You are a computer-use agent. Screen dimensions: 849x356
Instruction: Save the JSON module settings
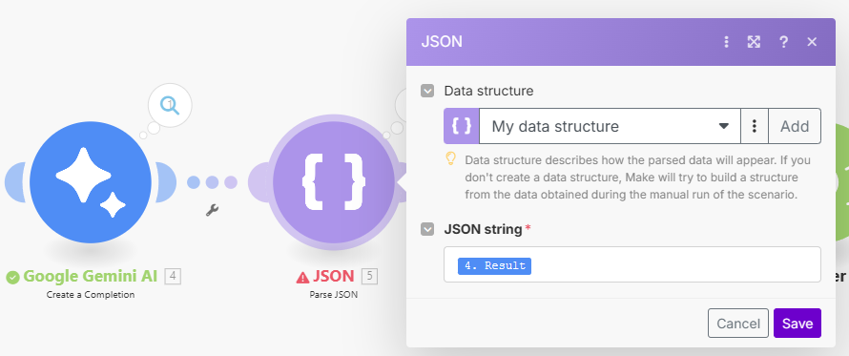point(797,324)
